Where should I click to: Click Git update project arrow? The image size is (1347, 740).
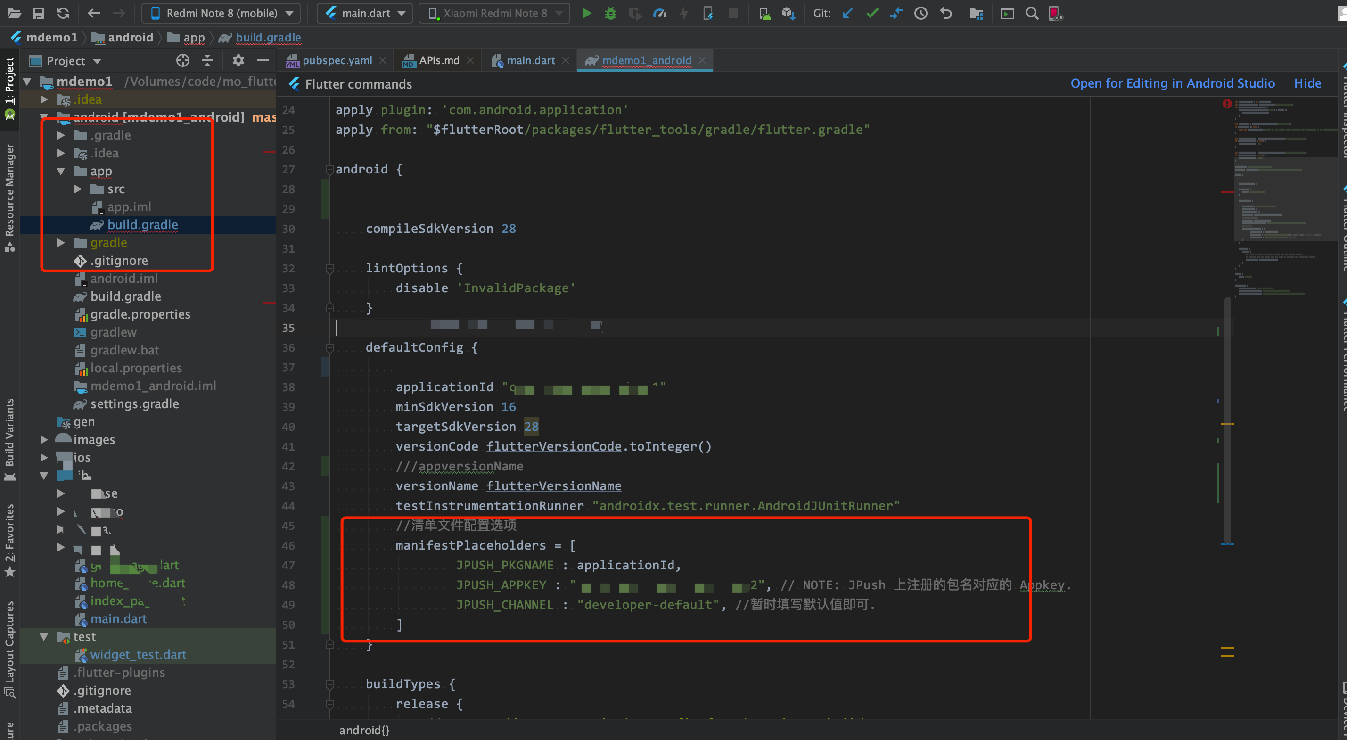(847, 14)
